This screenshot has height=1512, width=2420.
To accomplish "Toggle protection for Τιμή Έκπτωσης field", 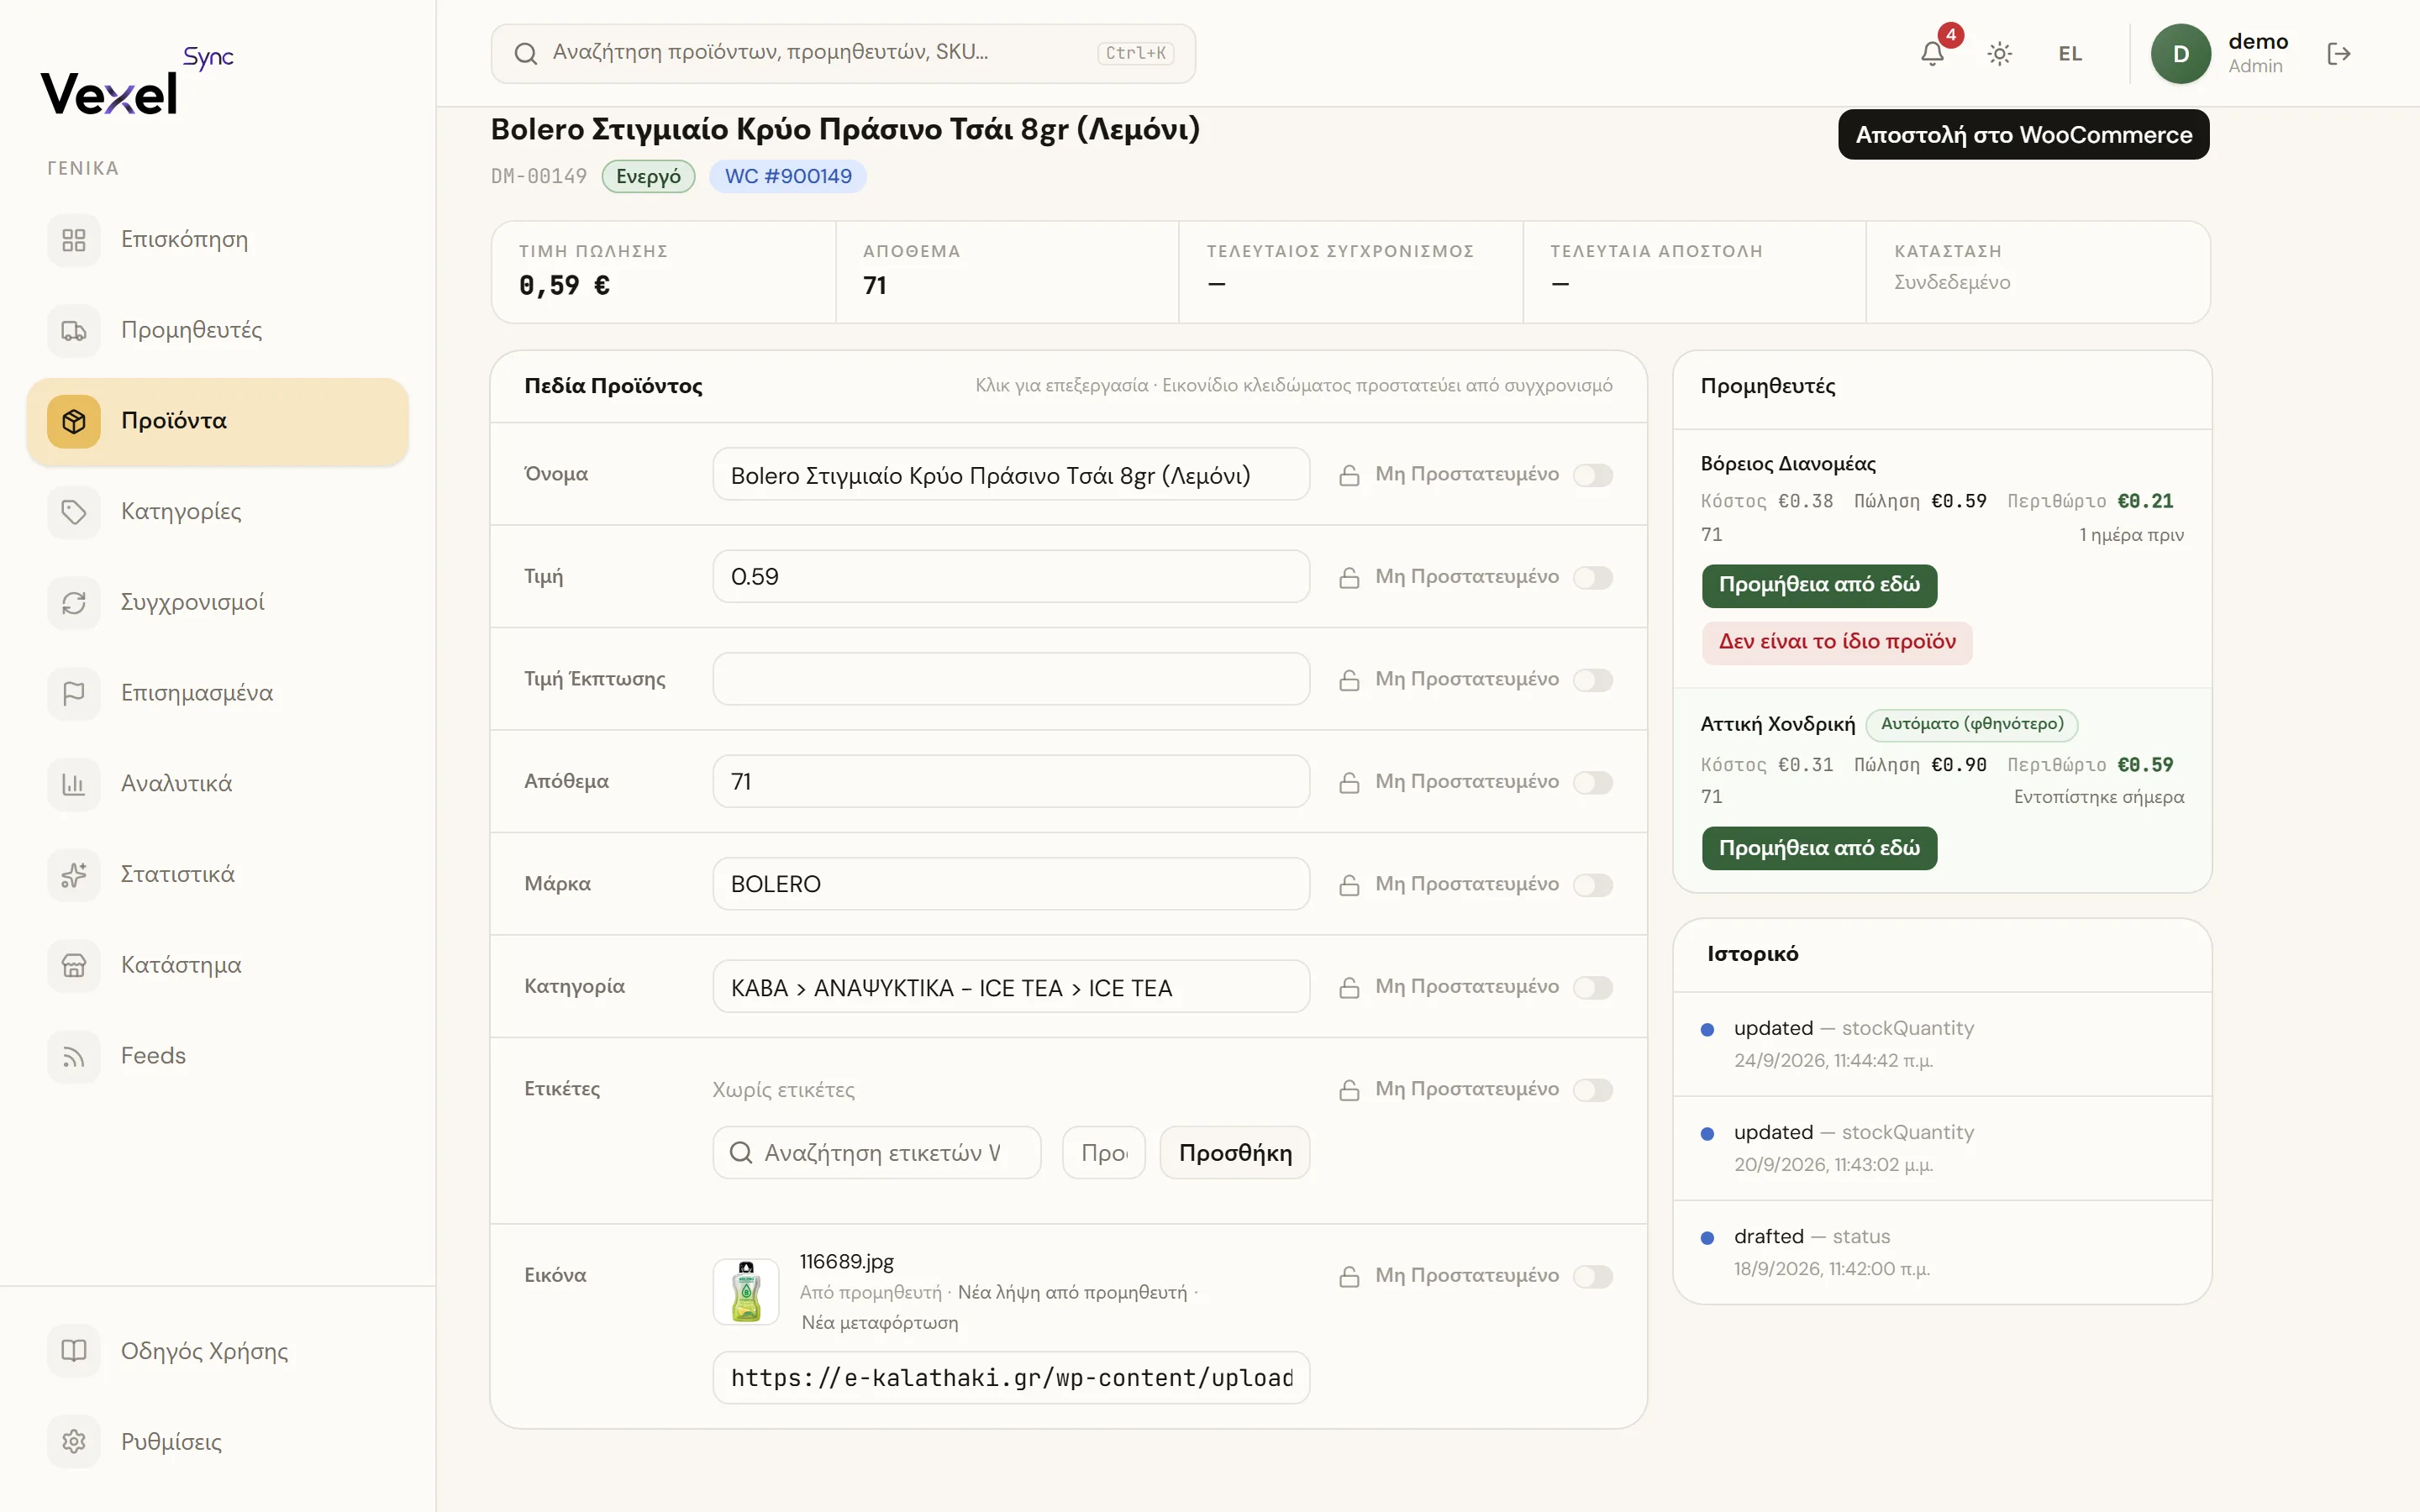I will [x=1593, y=680].
